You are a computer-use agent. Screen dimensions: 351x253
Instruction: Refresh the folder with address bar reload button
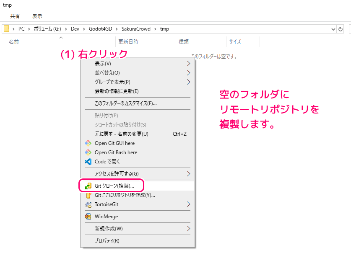click(x=341, y=29)
